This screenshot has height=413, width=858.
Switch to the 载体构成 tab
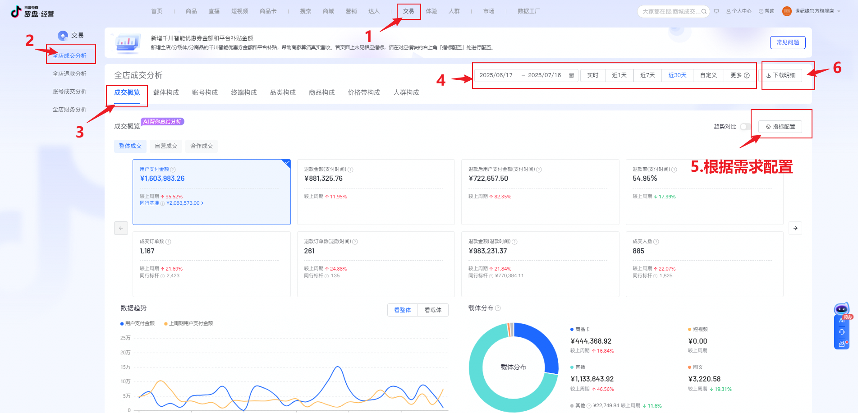click(x=166, y=92)
